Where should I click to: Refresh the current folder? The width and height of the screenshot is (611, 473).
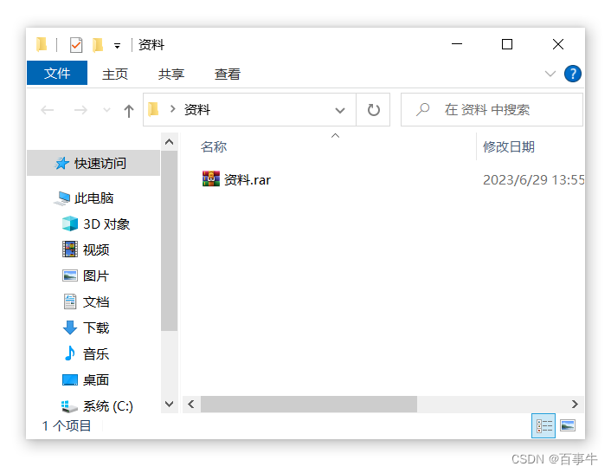pyautogui.click(x=373, y=109)
